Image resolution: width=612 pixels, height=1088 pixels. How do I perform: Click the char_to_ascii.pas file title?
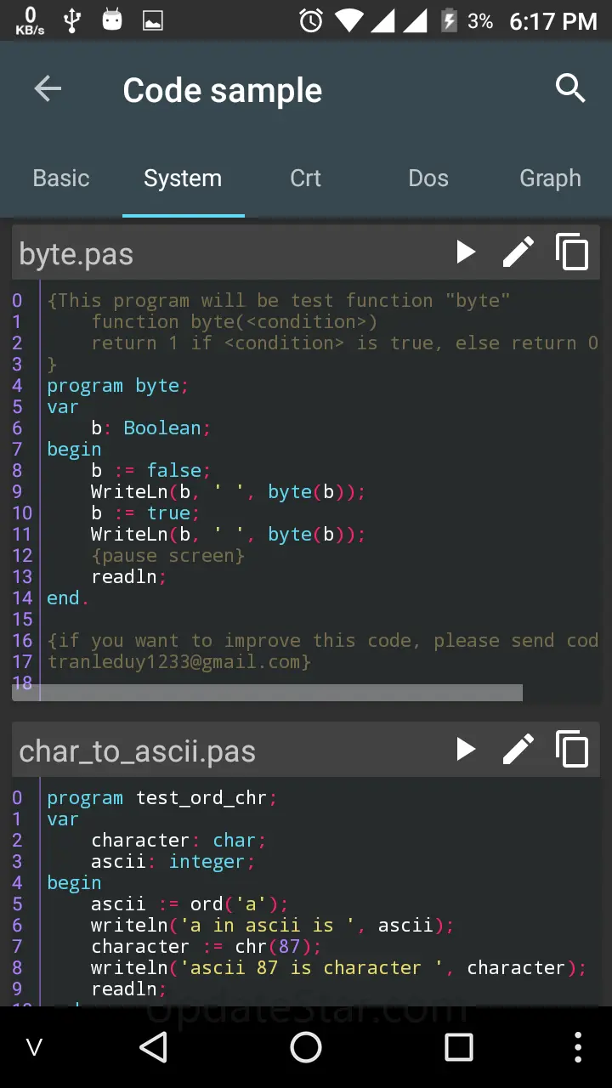pos(138,751)
